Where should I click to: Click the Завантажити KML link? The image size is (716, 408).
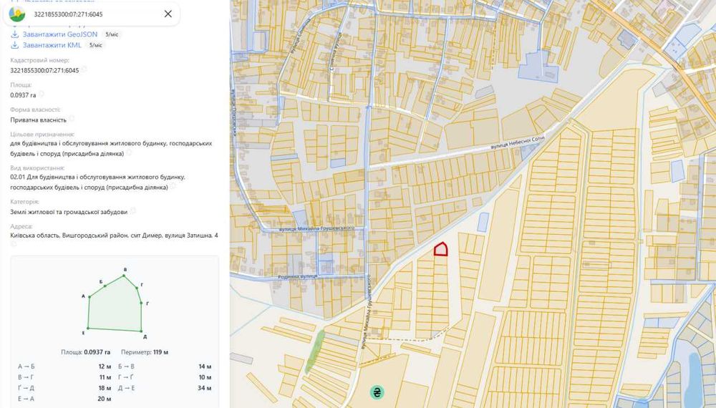coord(52,45)
